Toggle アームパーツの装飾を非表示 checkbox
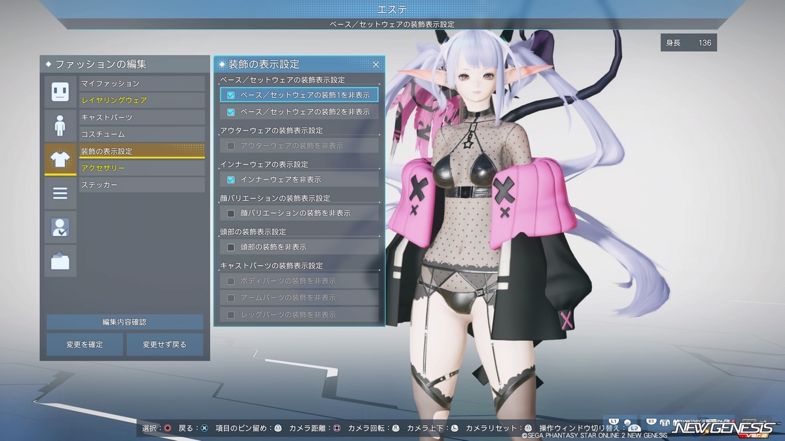 [231, 298]
